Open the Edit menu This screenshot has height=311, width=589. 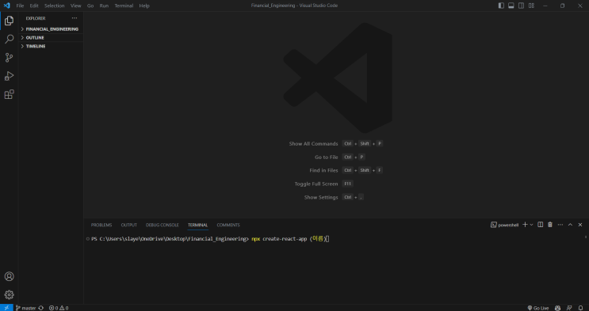point(34,6)
